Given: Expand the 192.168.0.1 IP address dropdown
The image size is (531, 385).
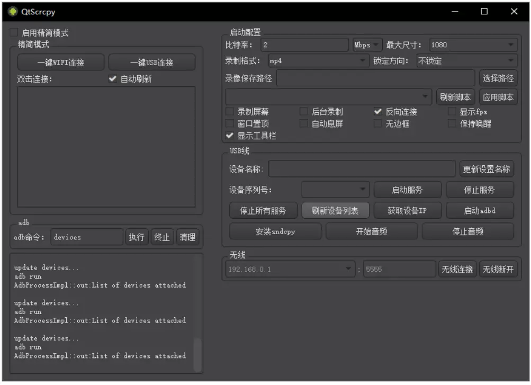Looking at the screenshot, I should coord(290,269).
